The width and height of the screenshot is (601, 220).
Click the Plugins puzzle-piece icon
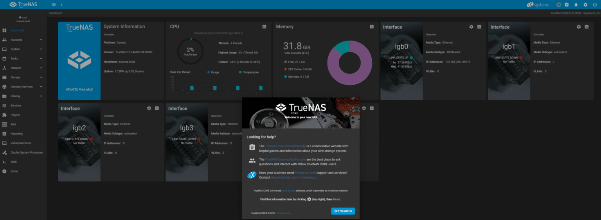(4, 115)
